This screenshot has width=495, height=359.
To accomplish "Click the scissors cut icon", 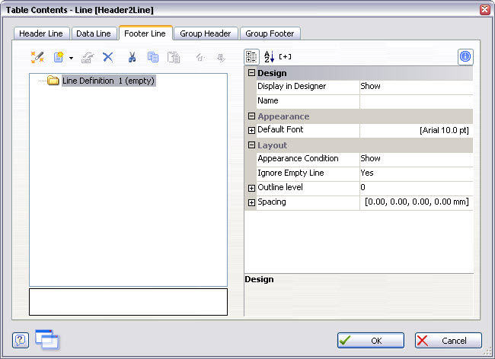I will point(132,57).
